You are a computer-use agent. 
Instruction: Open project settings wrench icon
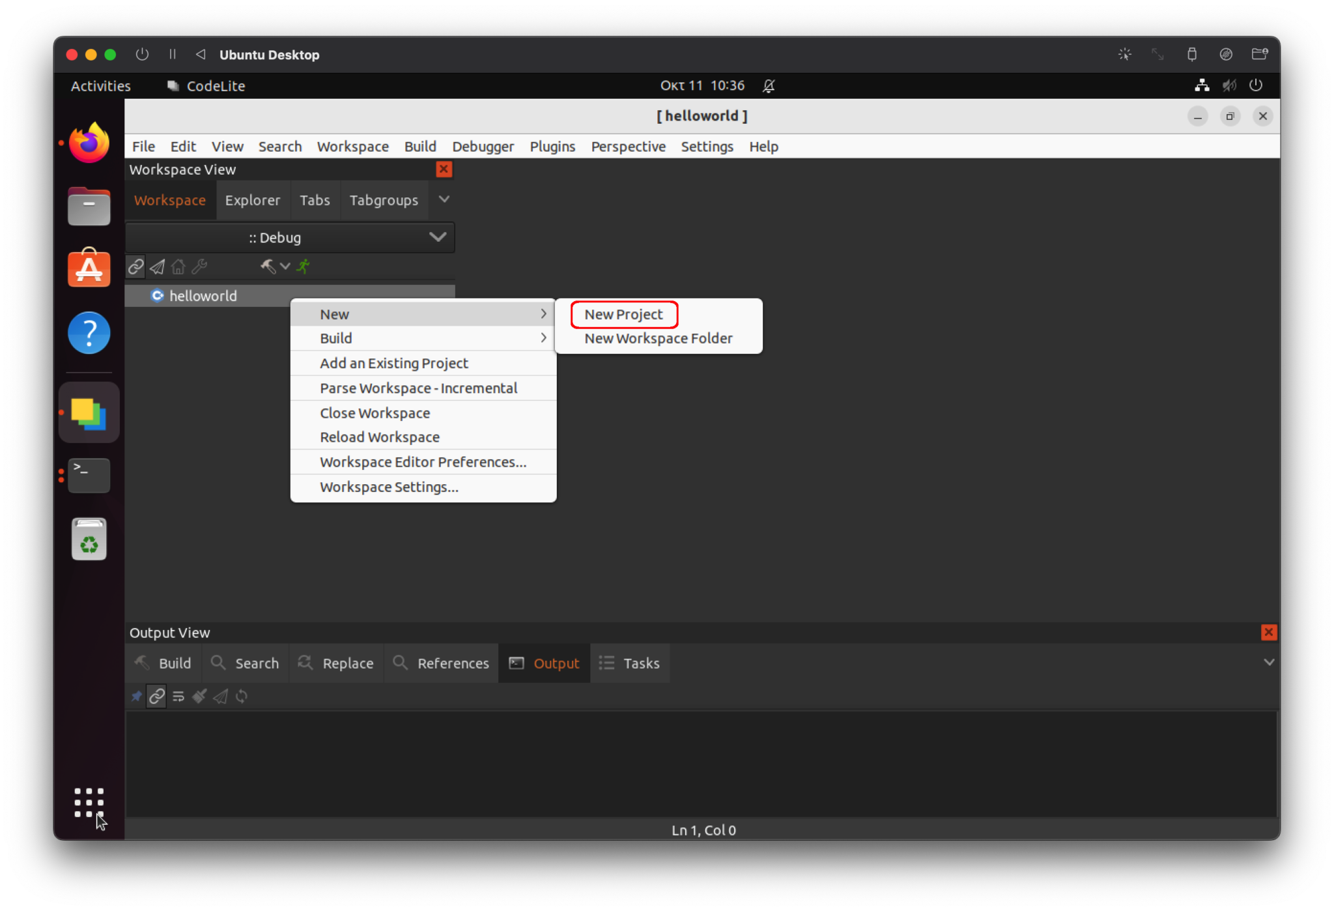(199, 267)
